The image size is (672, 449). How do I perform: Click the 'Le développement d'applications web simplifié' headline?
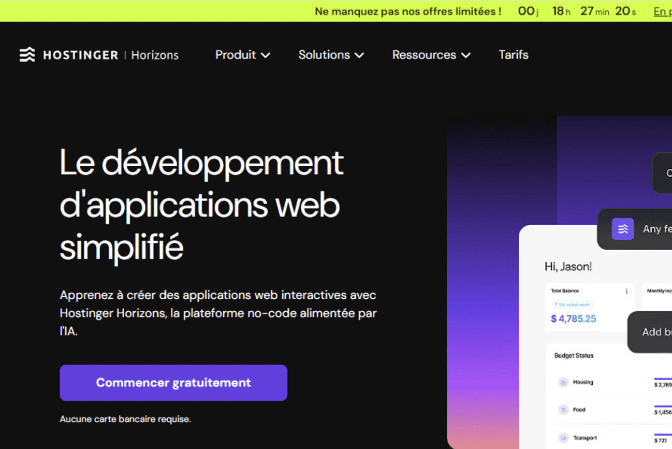point(202,205)
